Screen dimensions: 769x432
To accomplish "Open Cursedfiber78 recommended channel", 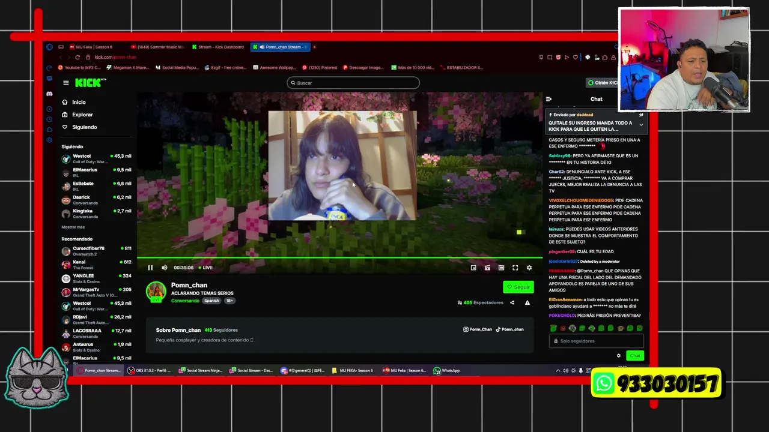I will 96,251.
